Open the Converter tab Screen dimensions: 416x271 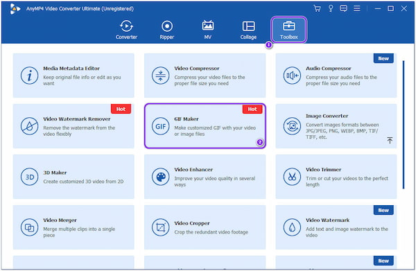click(x=126, y=30)
